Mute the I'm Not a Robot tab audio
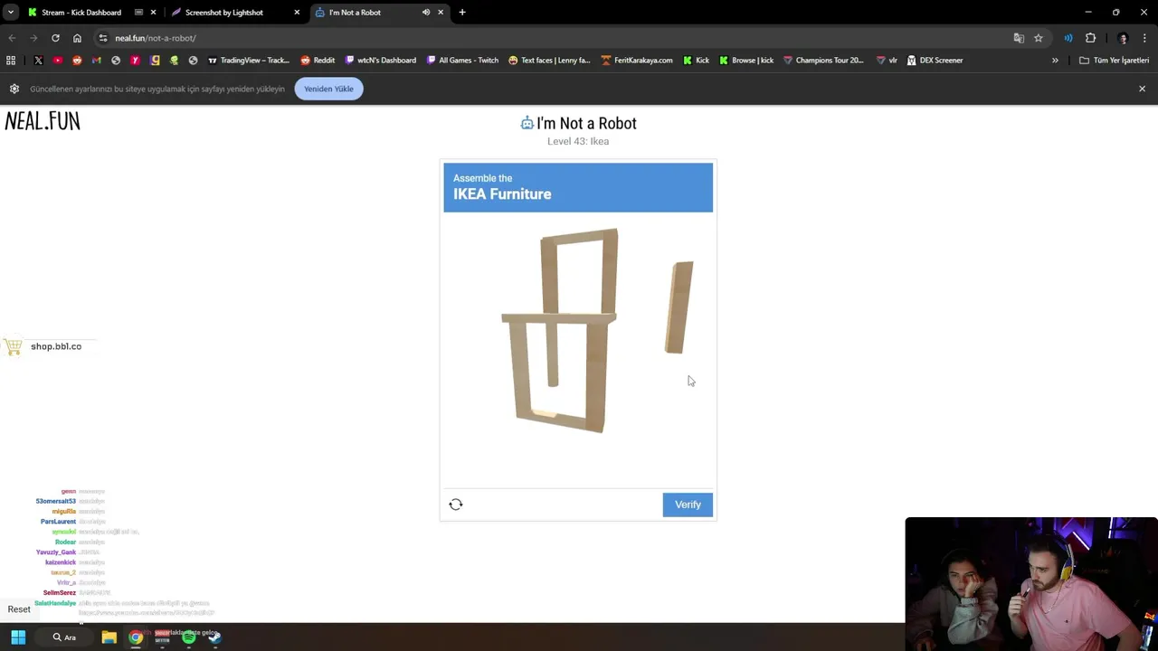The width and height of the screenshot is (1158, 651). pyautogui.click(x=426, y=13)
